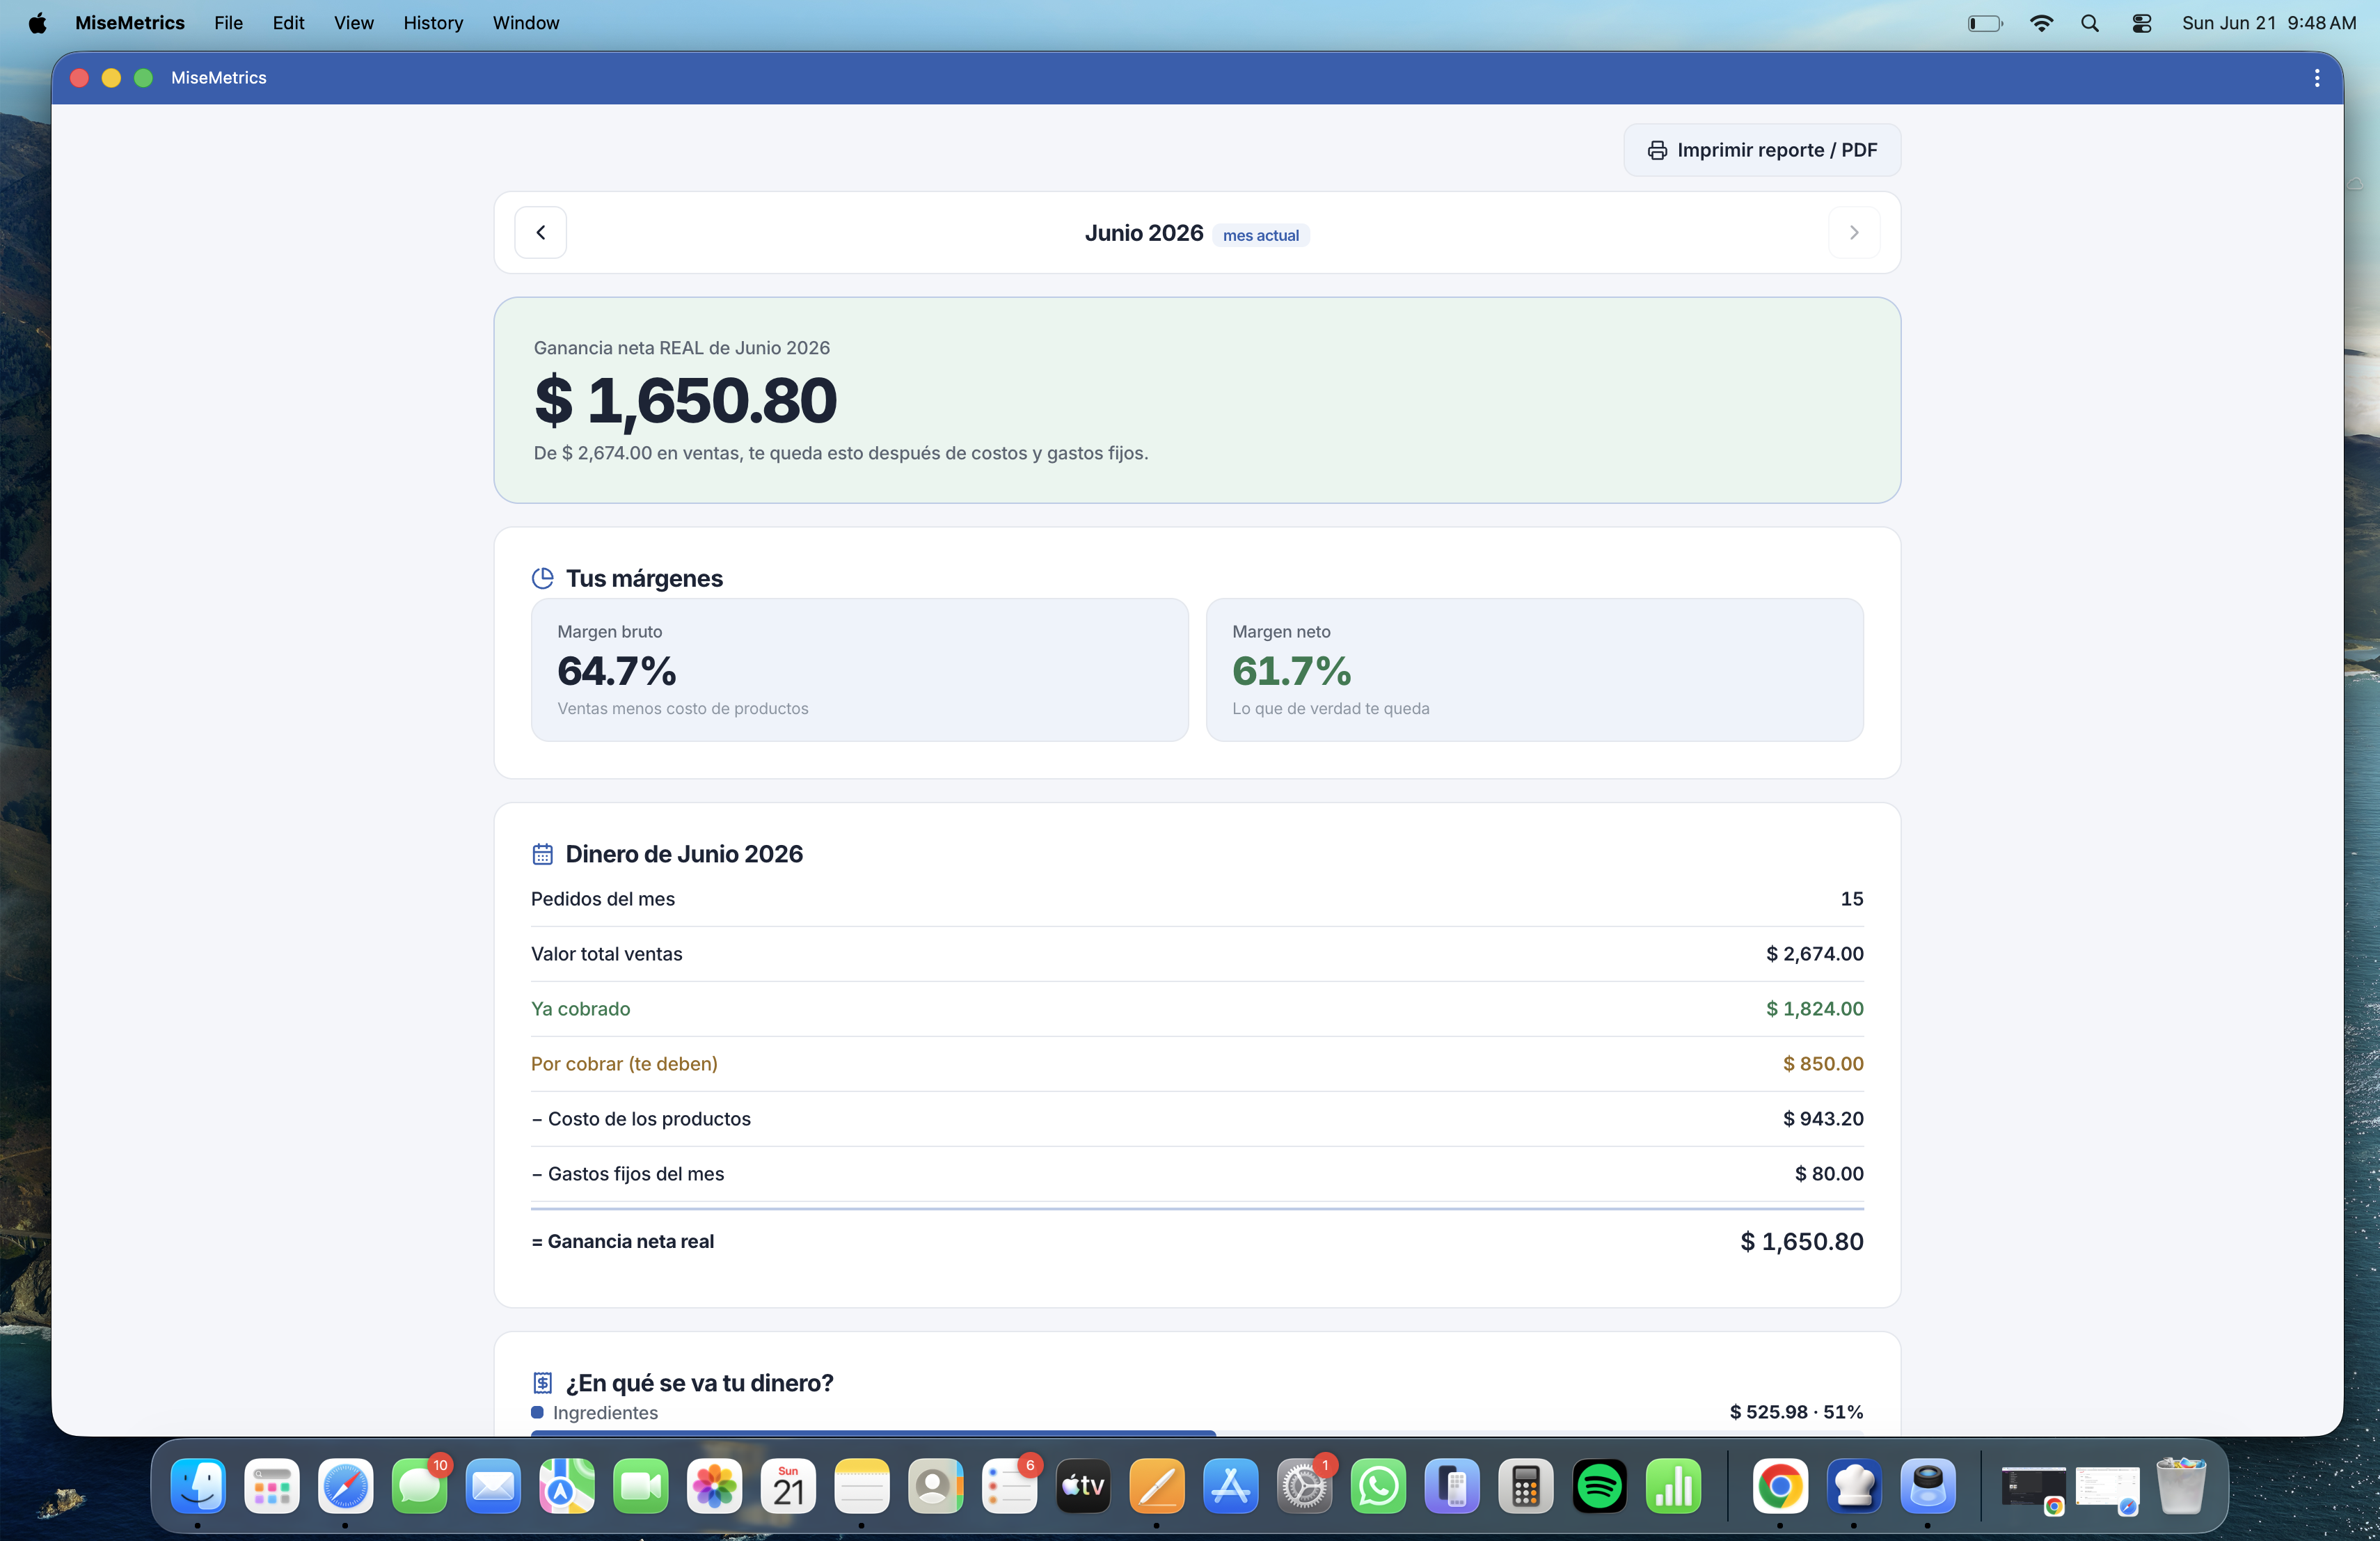Image resolution: width=2380 pixels, height=1541 pixels.
Task: Open the three-dot window options menu
Action: (x=2316, y=78)
